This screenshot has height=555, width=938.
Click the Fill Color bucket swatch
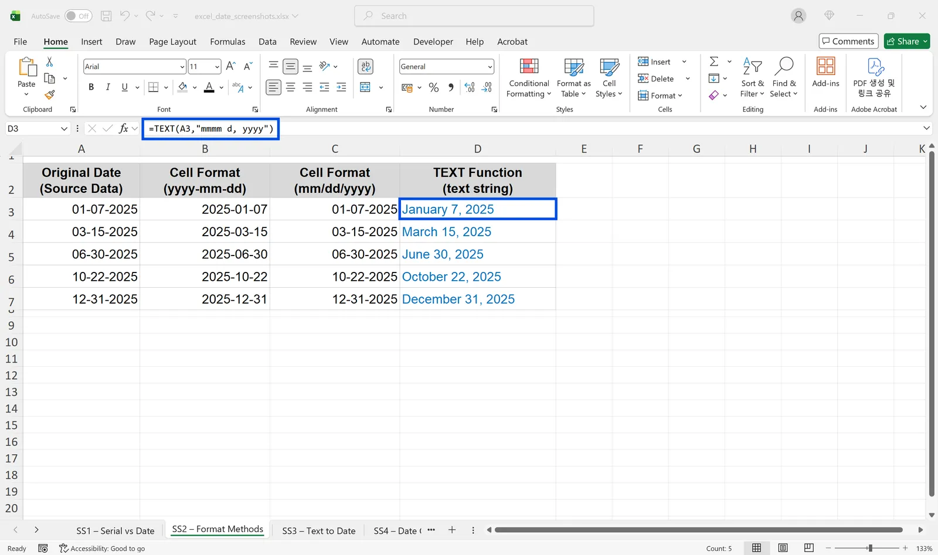point(183,87)
